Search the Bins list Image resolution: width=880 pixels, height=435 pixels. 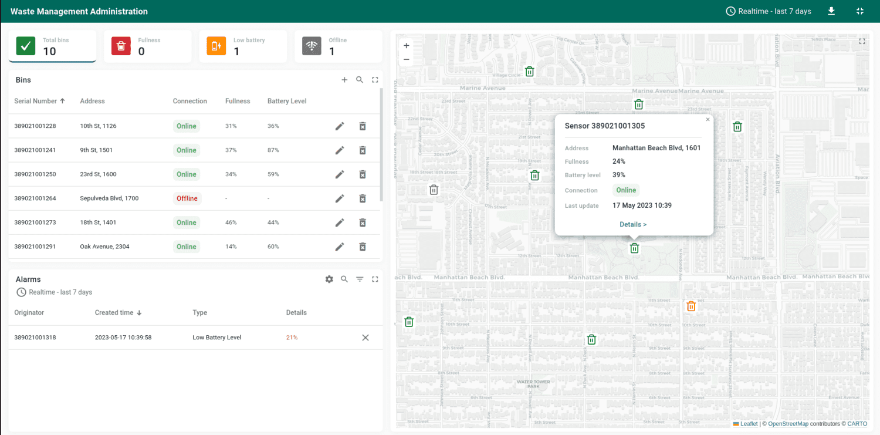(360, 79)
